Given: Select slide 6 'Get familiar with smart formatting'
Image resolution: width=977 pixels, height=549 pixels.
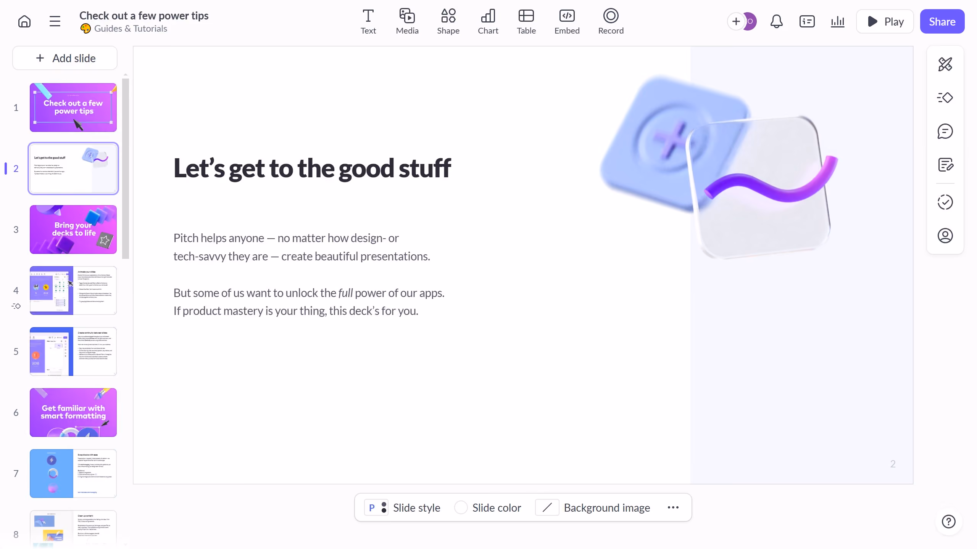Looking at the screenshot, I should click(73, 413).
